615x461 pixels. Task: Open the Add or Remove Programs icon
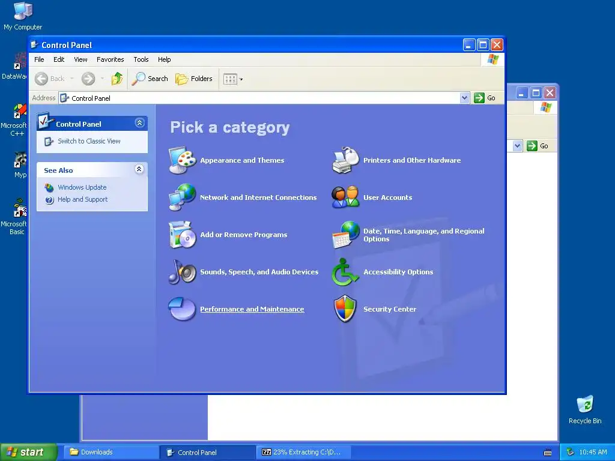pos(183,235)
